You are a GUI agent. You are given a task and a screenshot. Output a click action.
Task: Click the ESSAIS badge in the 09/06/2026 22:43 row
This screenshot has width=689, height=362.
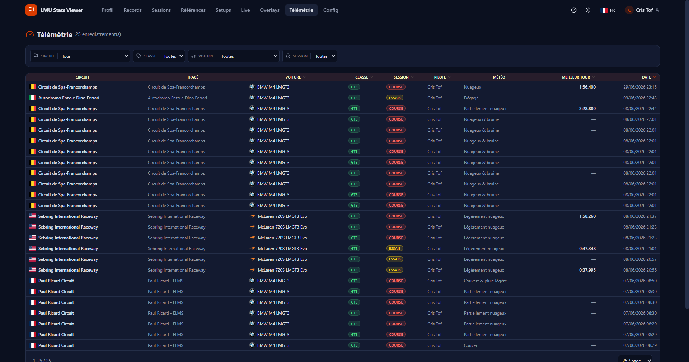tap(395, 98)
